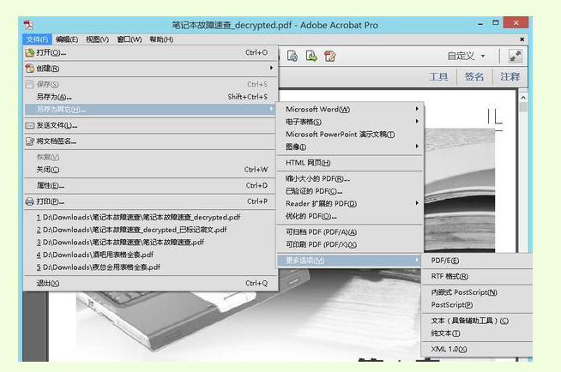Click the printer icon beside 打印(P)
Viewport: 561px width, 372px height.
30,201
